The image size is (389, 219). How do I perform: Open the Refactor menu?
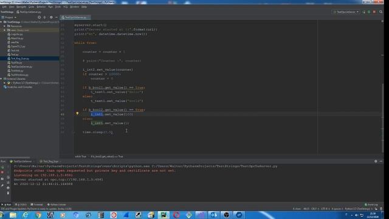pos(41,7)
